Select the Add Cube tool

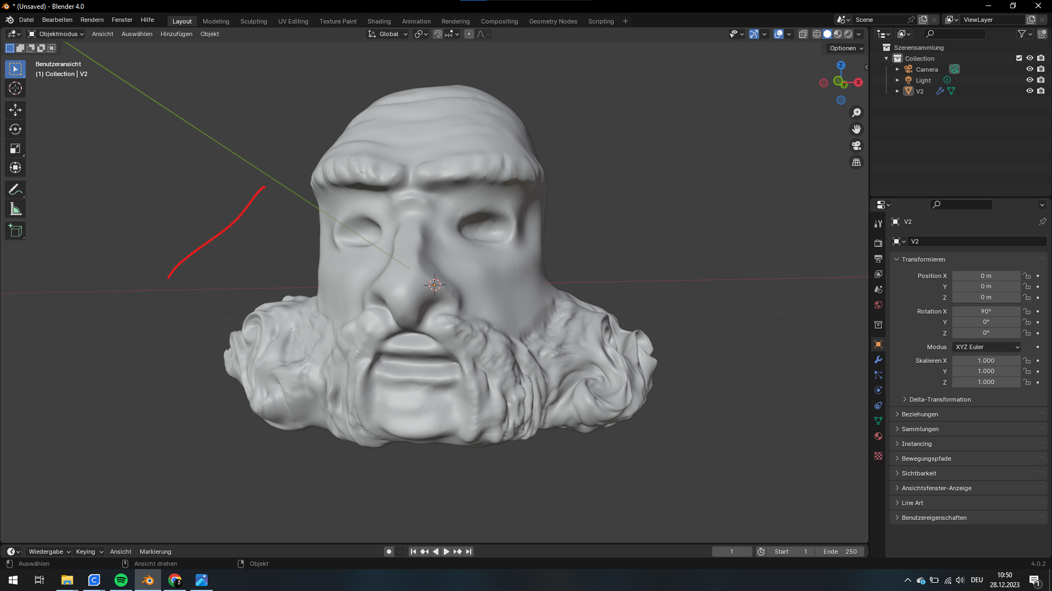[15, 231]
